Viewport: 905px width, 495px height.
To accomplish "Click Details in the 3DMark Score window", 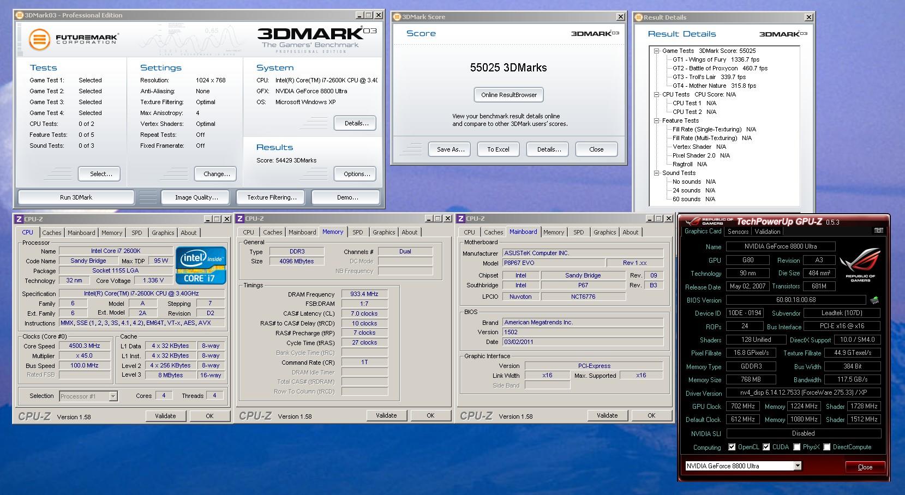I will [x=549, y=149].
